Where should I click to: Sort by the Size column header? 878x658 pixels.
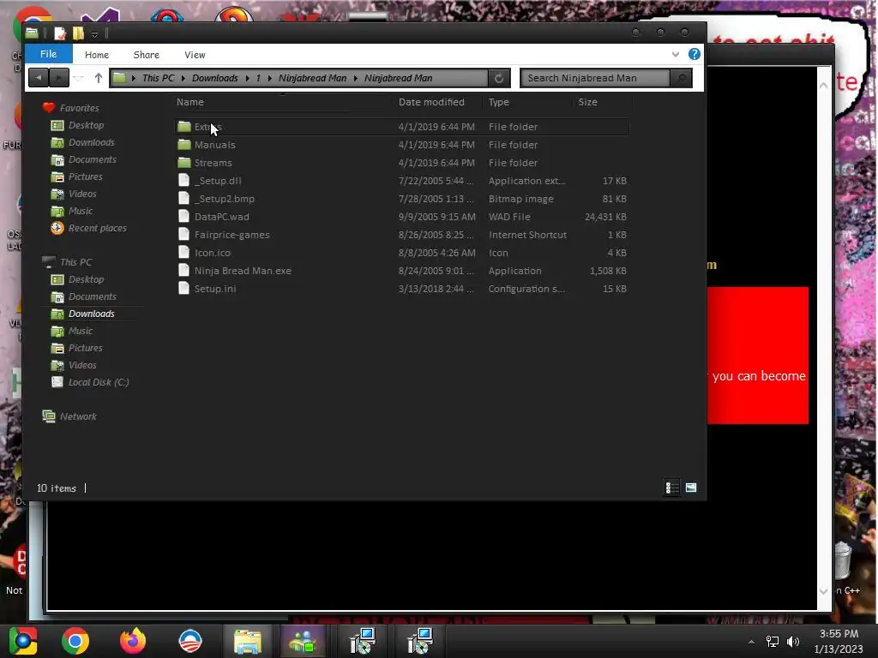[587, 102]
